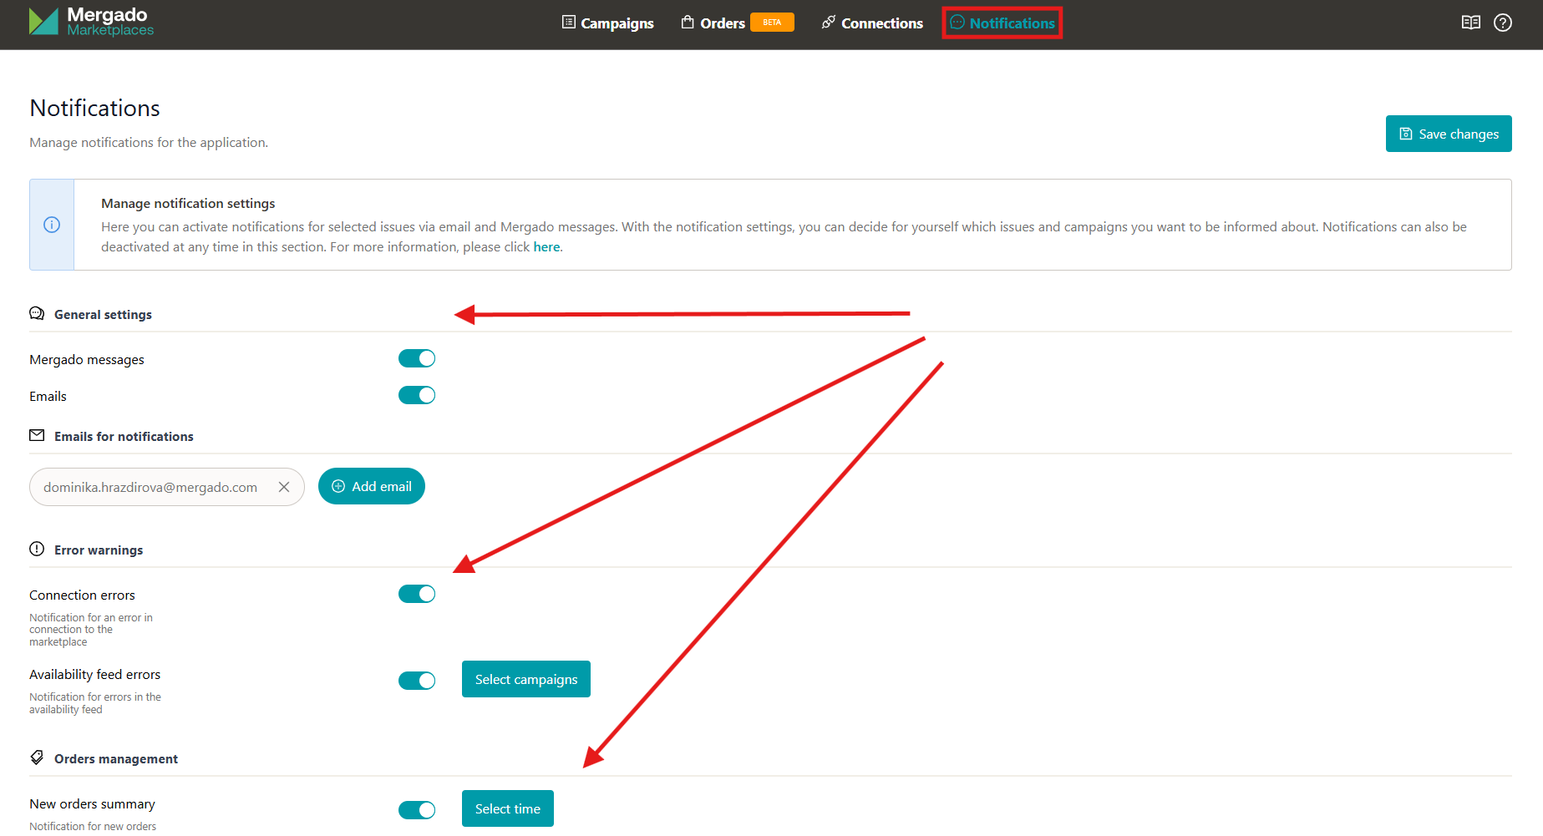Toggle the Emails notification switch
Image resolution: width=1543 pixels, height=836 pixels.
coord(417,395)
